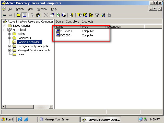Toggle the Show/Hide Console Tree icon
Image resolution: width=164 pixels, height=123 pixels.
point(25,15)
